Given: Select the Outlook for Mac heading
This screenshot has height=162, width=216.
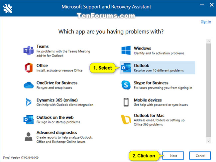Looking at the screenshot, I should pyautogui.click(x=149, y=115).
